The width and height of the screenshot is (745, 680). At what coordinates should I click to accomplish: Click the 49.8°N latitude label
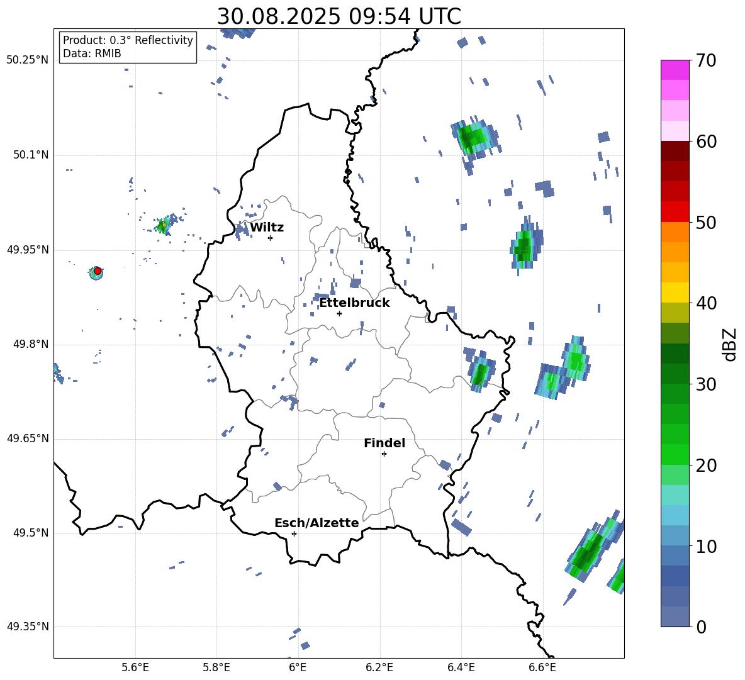click(30, 344)
